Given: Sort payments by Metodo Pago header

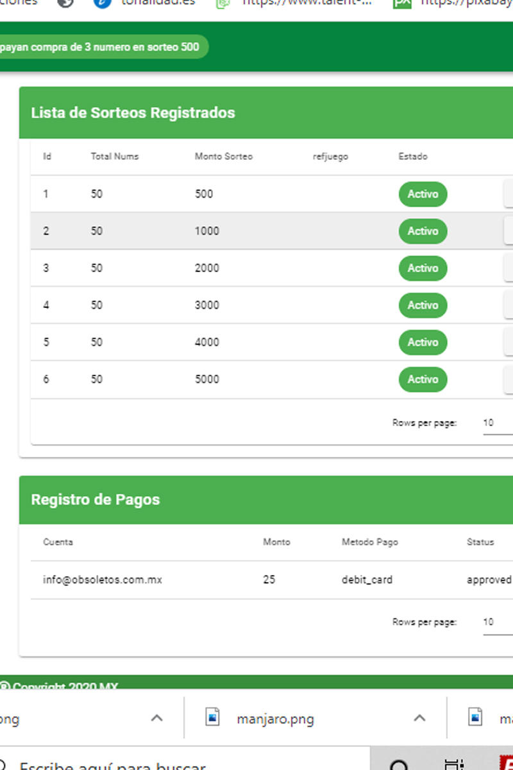Looking at the screenshot, I should coord(369,542).
